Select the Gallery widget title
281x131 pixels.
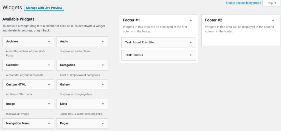click(x=65, y=84)
